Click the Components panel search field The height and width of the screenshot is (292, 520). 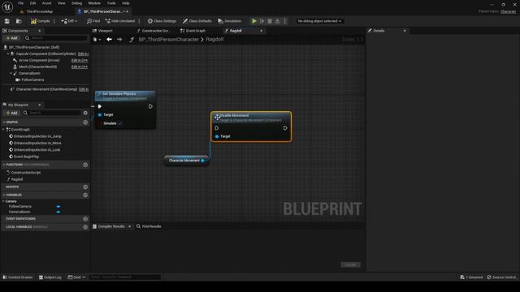pos(56,38)
